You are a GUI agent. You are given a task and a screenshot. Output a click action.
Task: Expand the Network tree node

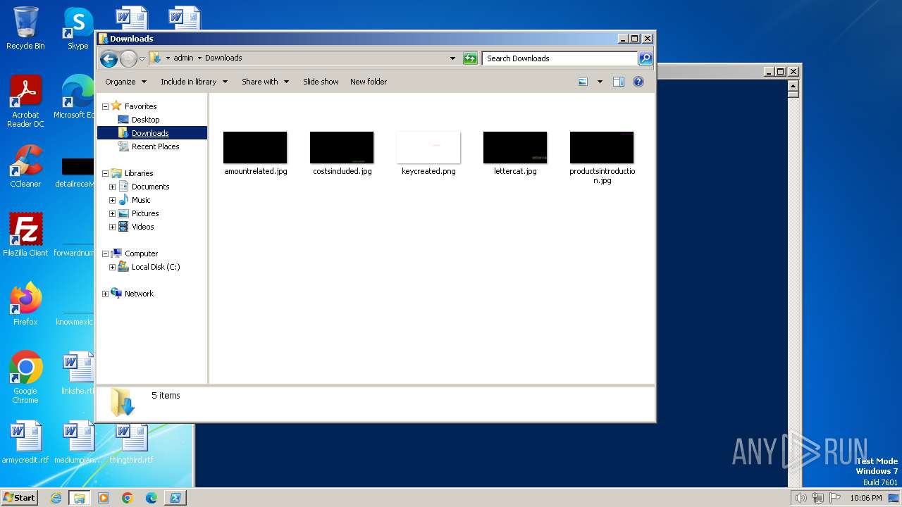[105, 294]
